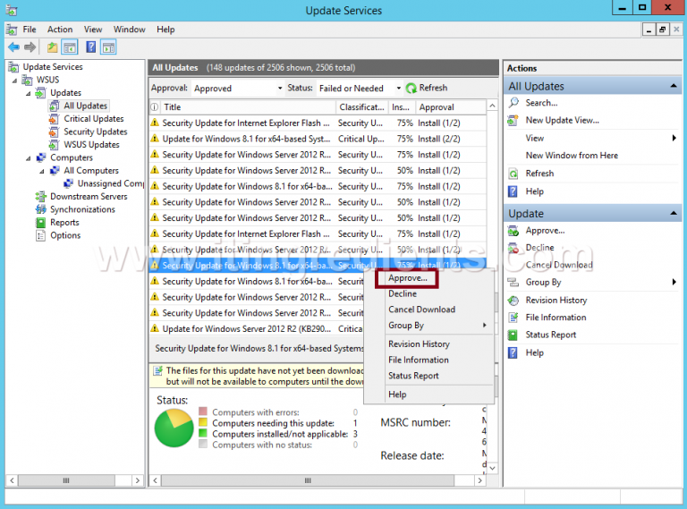Click the File Information icon in Actions pane
This screenshot has height=509, width=687.
coord(513,318)
